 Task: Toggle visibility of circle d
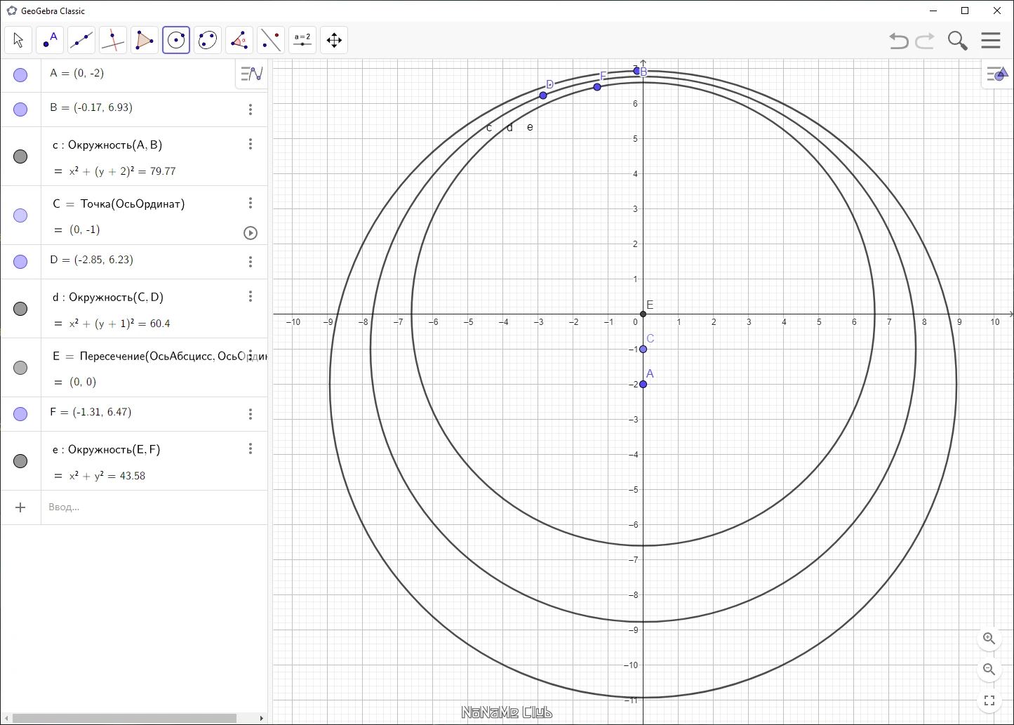tap(20, 309)
